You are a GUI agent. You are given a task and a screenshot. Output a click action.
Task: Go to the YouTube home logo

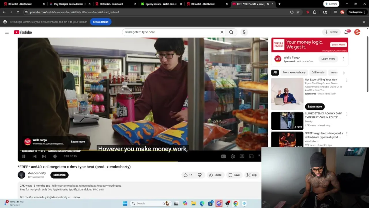tap(22, 32)
